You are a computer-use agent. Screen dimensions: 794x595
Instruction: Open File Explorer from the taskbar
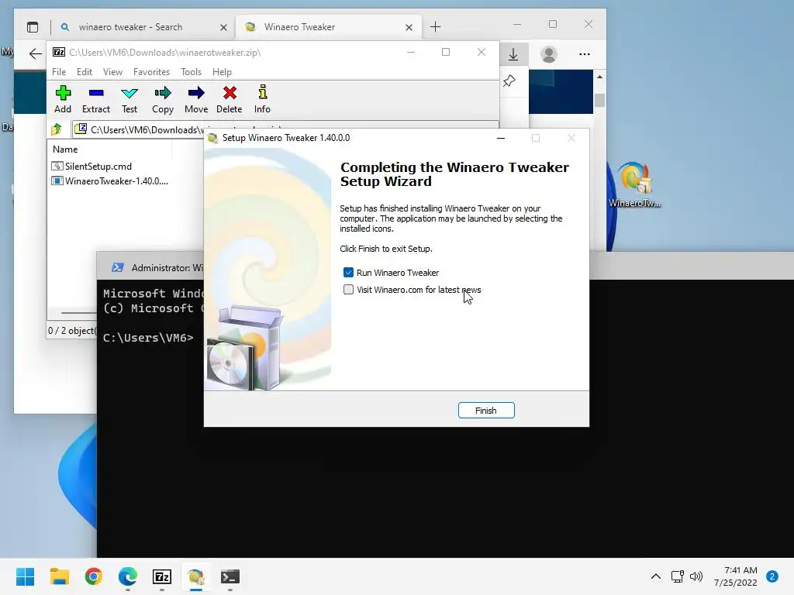tap(59, 576)
